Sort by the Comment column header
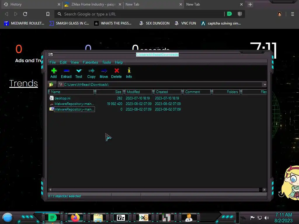The width and height of the screenshot is (299, 224). (197, 92)
